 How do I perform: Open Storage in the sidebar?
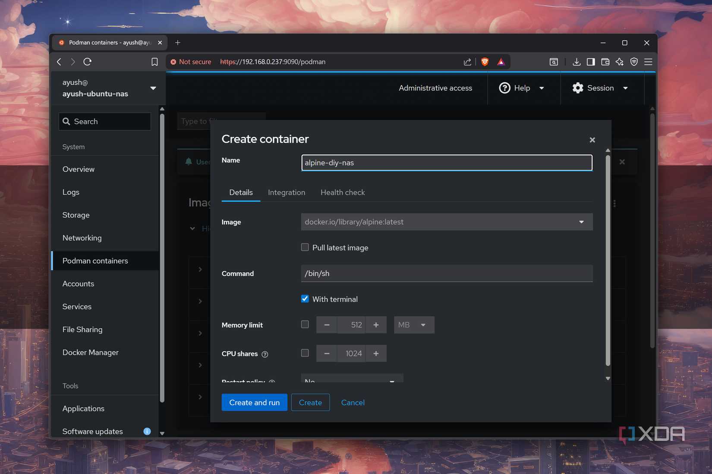pyautogui.click(x=76, y=215)
